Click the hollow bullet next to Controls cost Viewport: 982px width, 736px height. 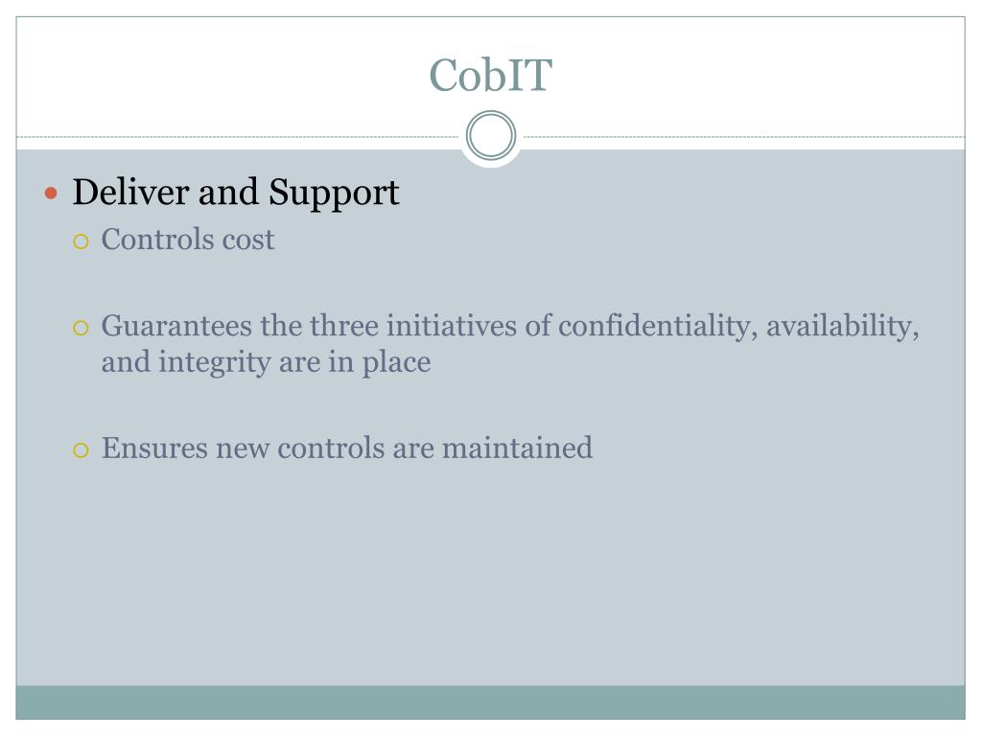(x=81, y=241)
